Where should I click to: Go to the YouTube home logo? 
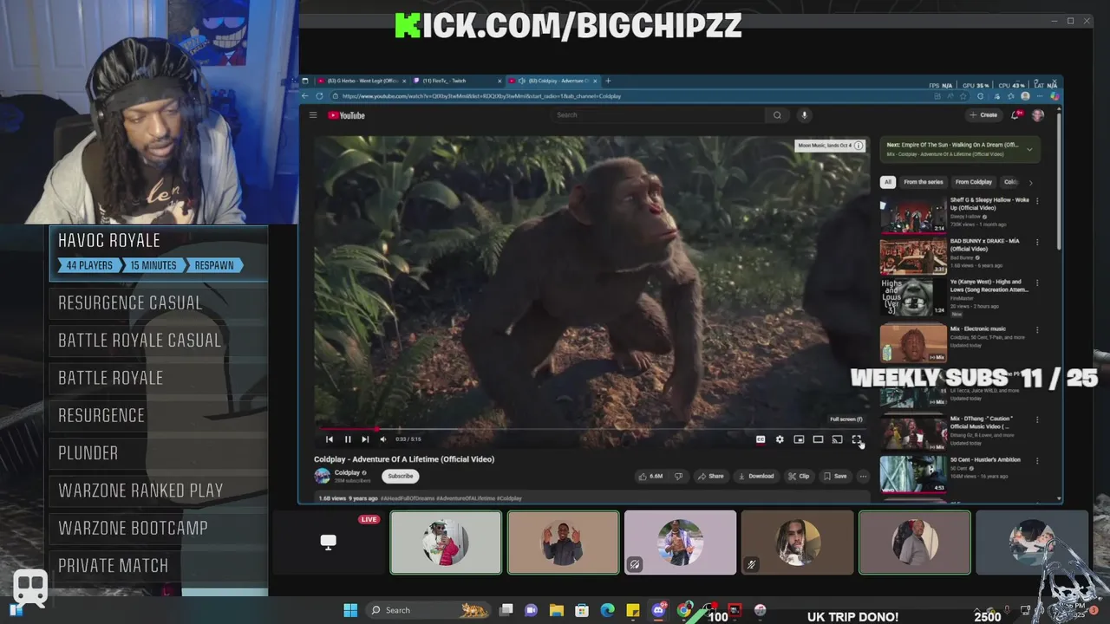[347, 115]
